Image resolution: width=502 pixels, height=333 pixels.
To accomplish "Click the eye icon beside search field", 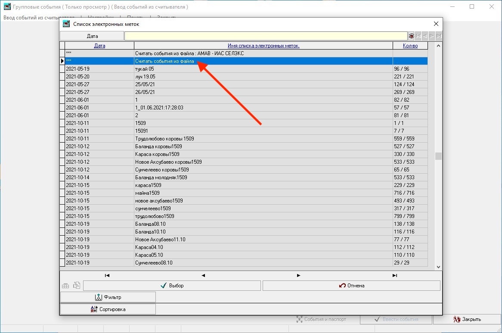I will (412, 36).
